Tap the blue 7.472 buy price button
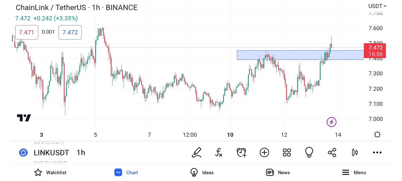The height and width of the screenshot is (181, 402). [70, 32]
